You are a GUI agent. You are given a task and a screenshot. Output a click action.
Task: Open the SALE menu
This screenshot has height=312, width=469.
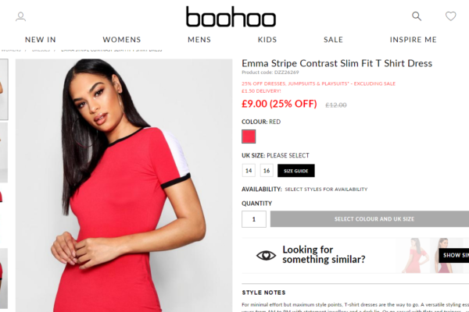point(333,40)
